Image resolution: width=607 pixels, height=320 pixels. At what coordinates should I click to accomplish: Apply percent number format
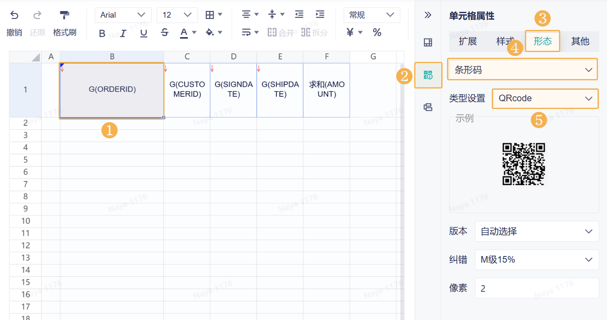point(377,32)
